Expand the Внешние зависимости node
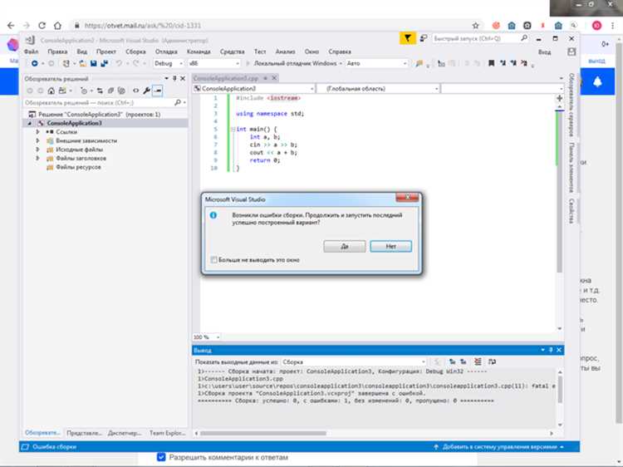The image size is (623, 467). pos(37,140)
